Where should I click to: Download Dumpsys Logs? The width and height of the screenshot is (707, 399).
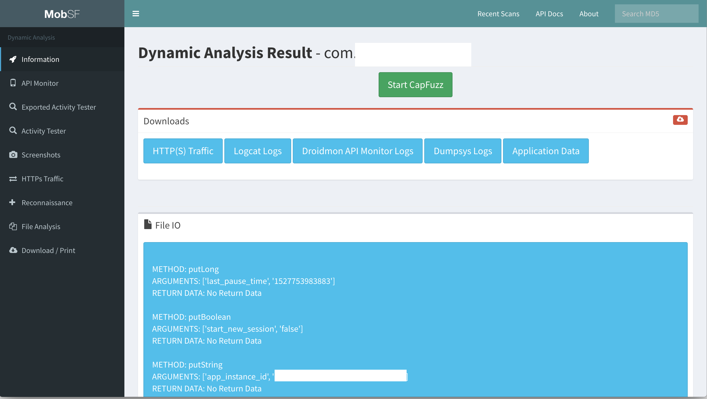click(x=463, y=151)
